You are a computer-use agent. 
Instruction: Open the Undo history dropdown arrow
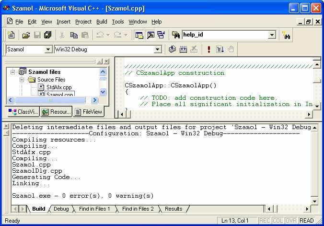(x=108, y=35)
